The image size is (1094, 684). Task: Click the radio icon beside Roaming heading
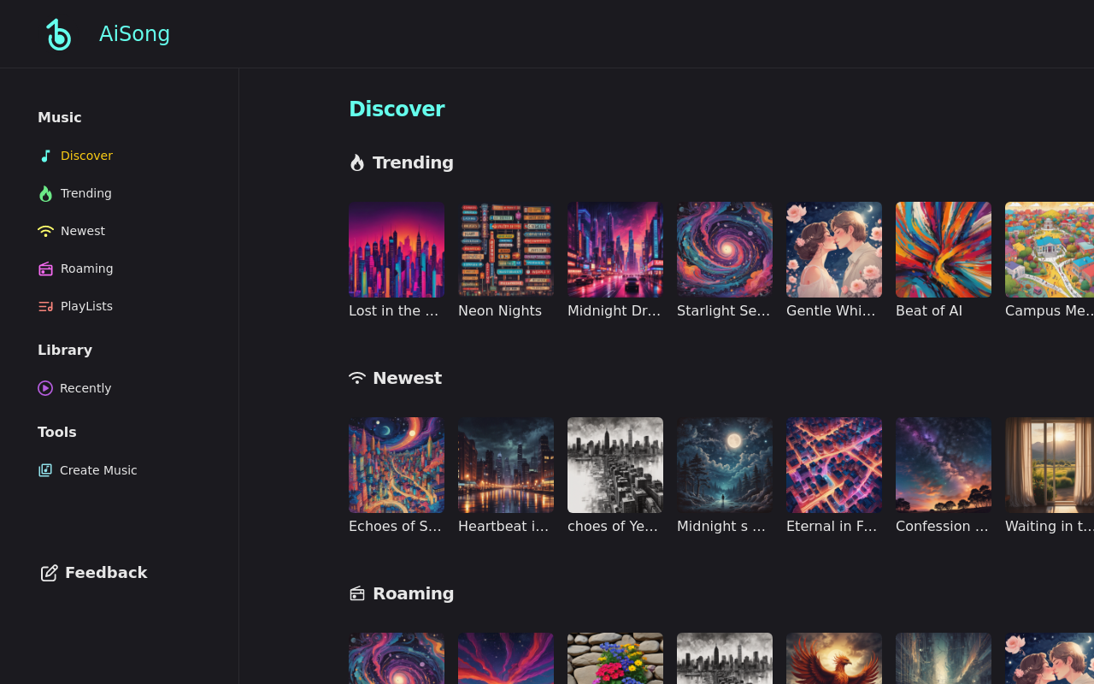pyautogui.click(x=357, y=593)
